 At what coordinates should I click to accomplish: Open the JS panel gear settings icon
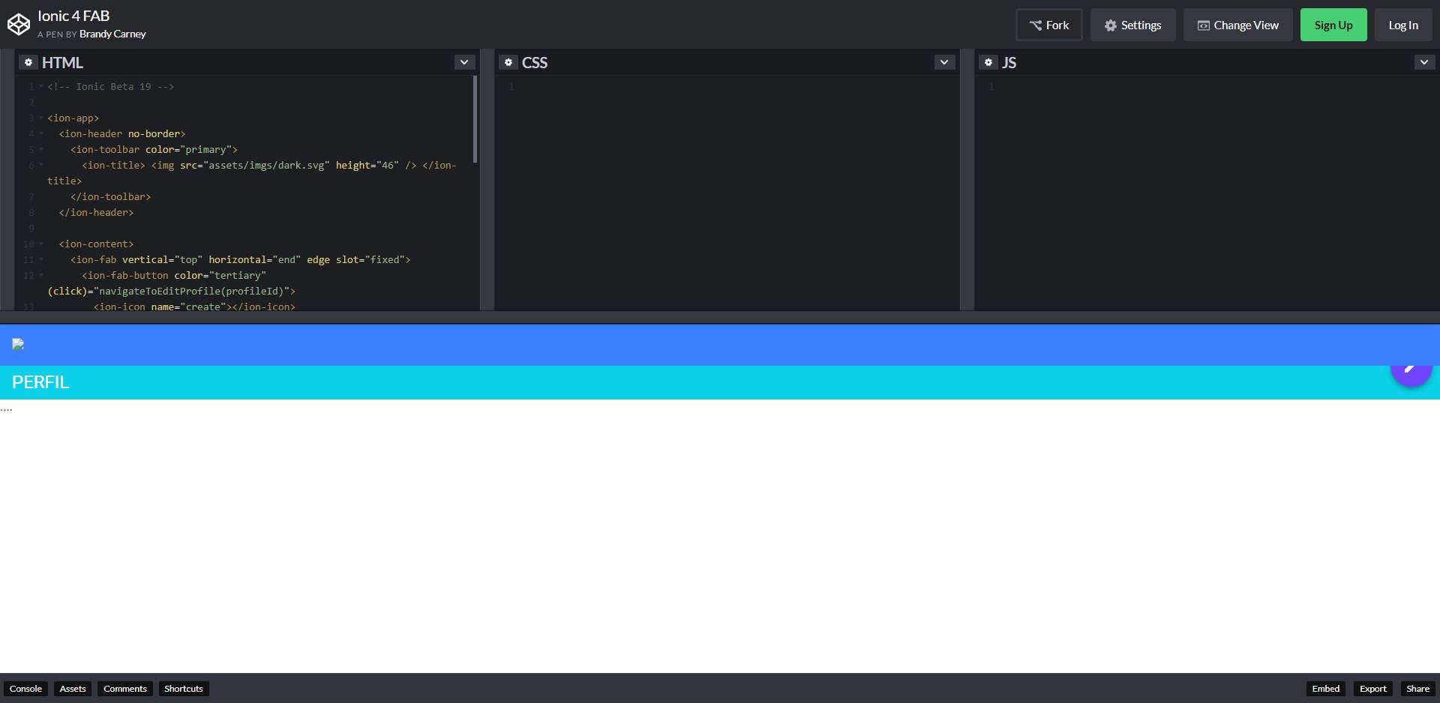tap(988, 62)
